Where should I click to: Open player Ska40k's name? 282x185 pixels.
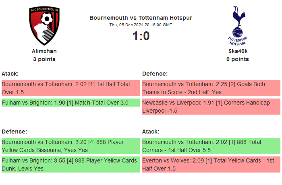point(238,51)
